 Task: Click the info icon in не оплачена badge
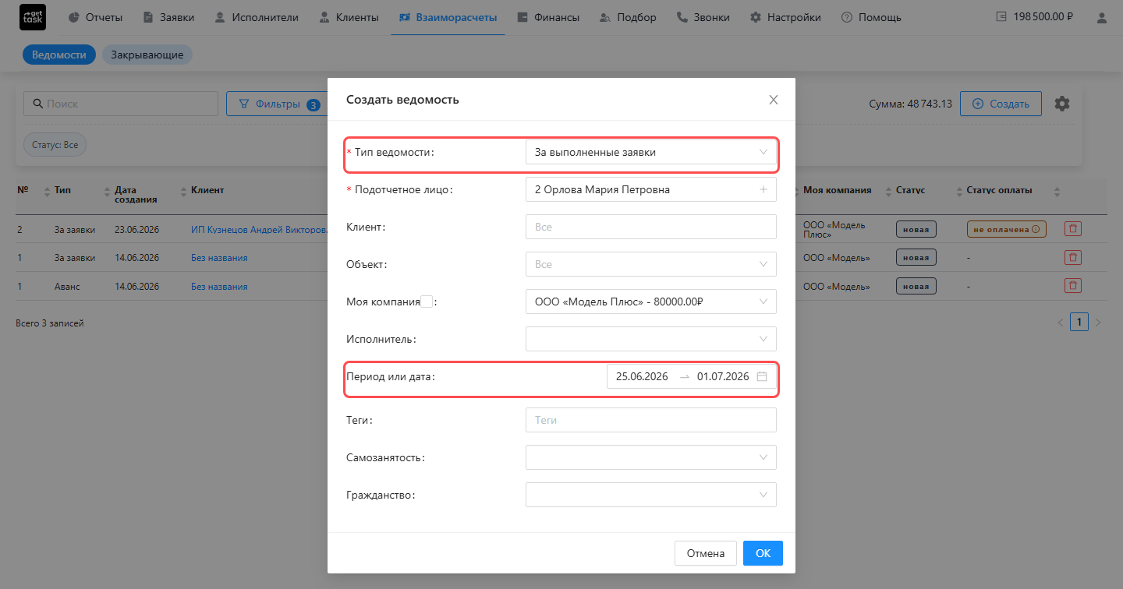click(1036, 229)
